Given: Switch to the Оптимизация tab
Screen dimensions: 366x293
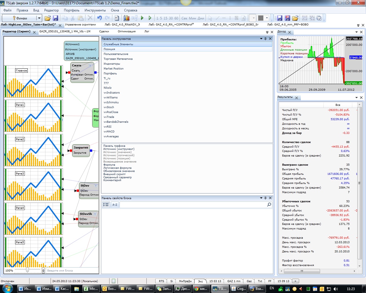Looking at the screenshot, I should (126, 31).
